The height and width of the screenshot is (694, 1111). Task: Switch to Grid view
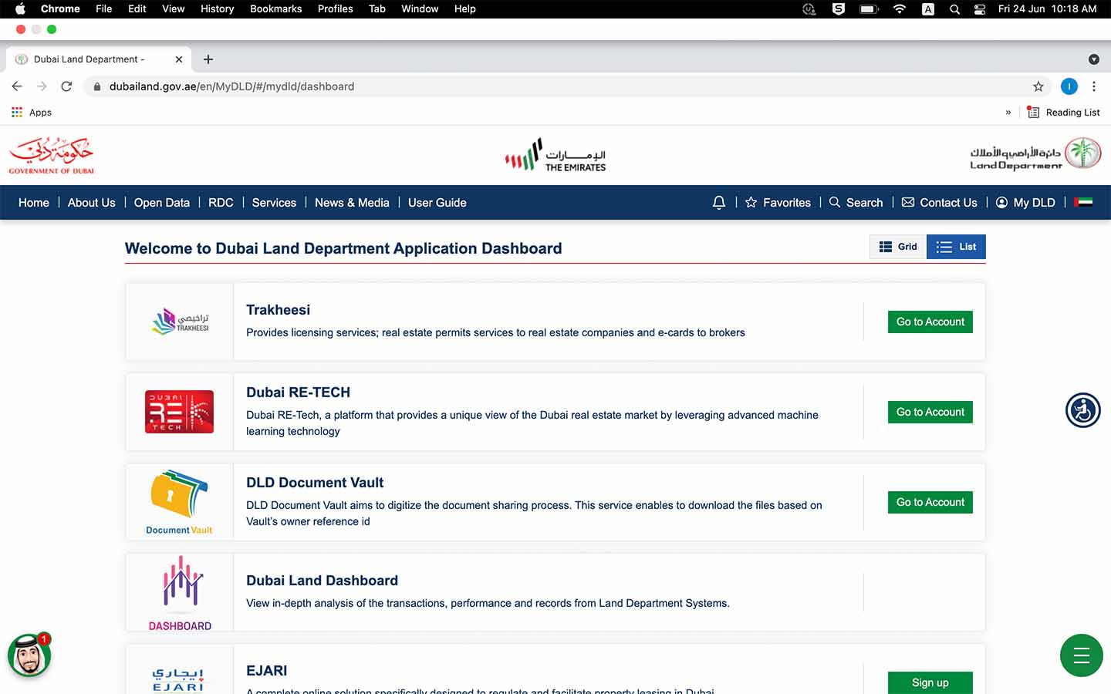[898, 247]
